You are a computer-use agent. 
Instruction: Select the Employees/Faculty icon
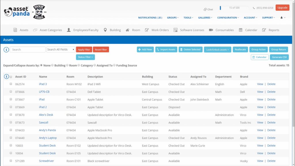point(68,30)
